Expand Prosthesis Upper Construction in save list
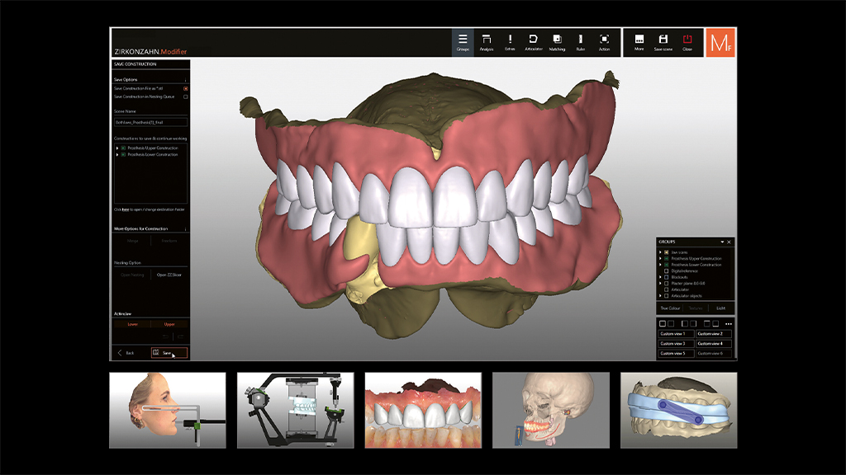The image size is (846, 475). [x=117, y=148]
